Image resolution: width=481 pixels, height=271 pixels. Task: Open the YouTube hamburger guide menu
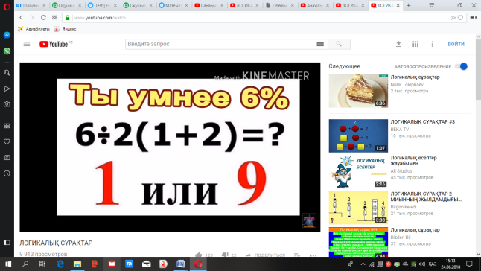[27, 44]
